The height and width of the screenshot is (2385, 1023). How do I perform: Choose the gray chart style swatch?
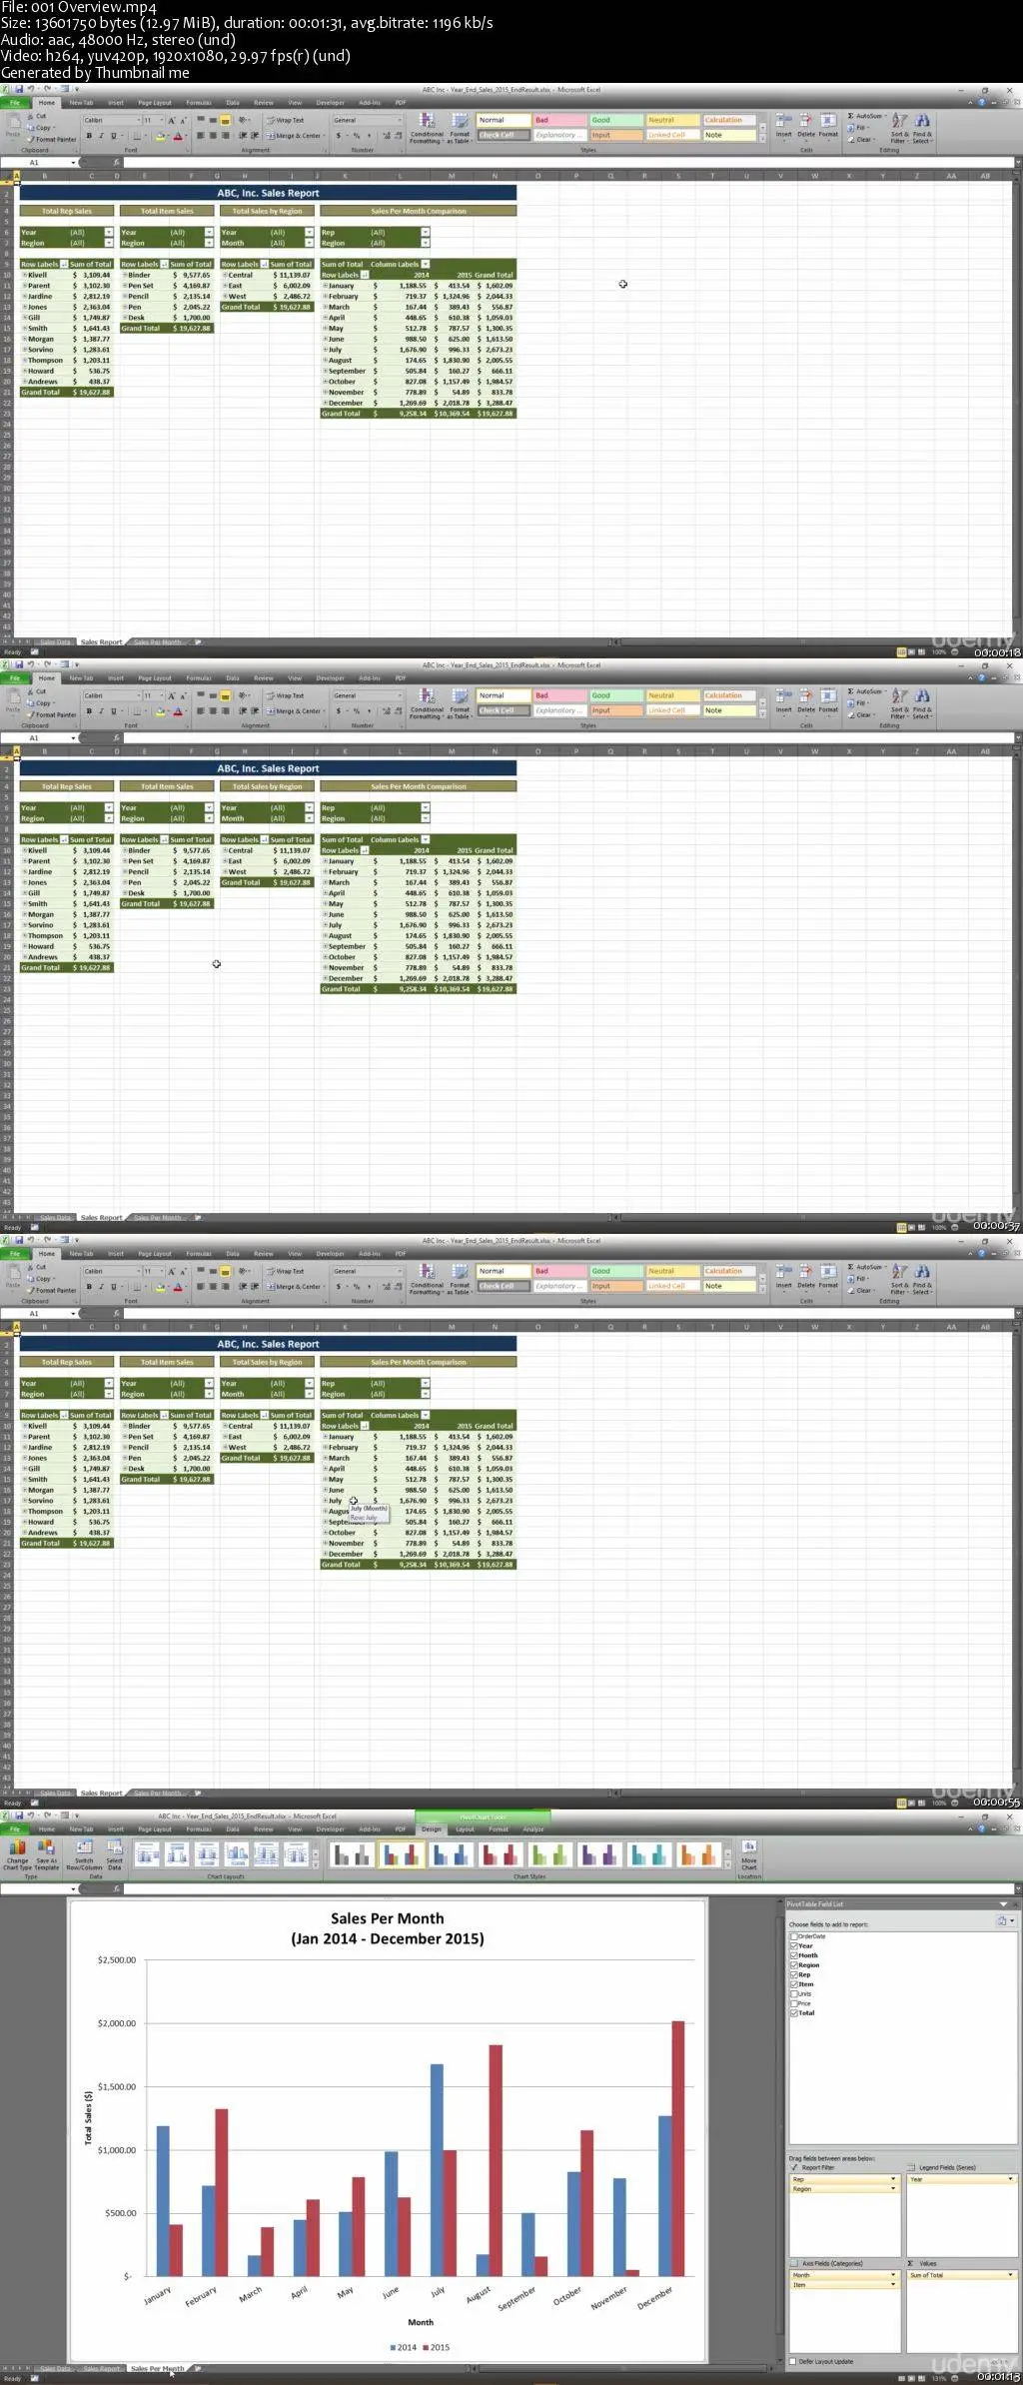pos(352,1854)
